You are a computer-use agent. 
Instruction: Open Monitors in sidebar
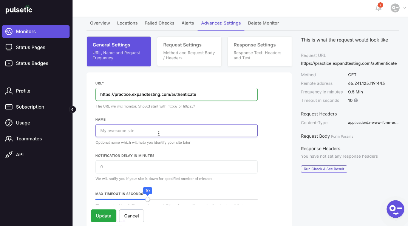pos(36,31)
